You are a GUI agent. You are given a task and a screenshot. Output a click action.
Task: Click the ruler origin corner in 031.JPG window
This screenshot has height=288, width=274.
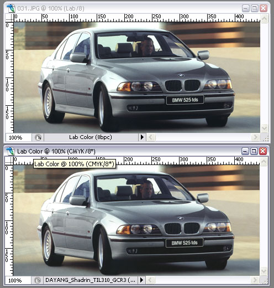click(x=9, y=18)
